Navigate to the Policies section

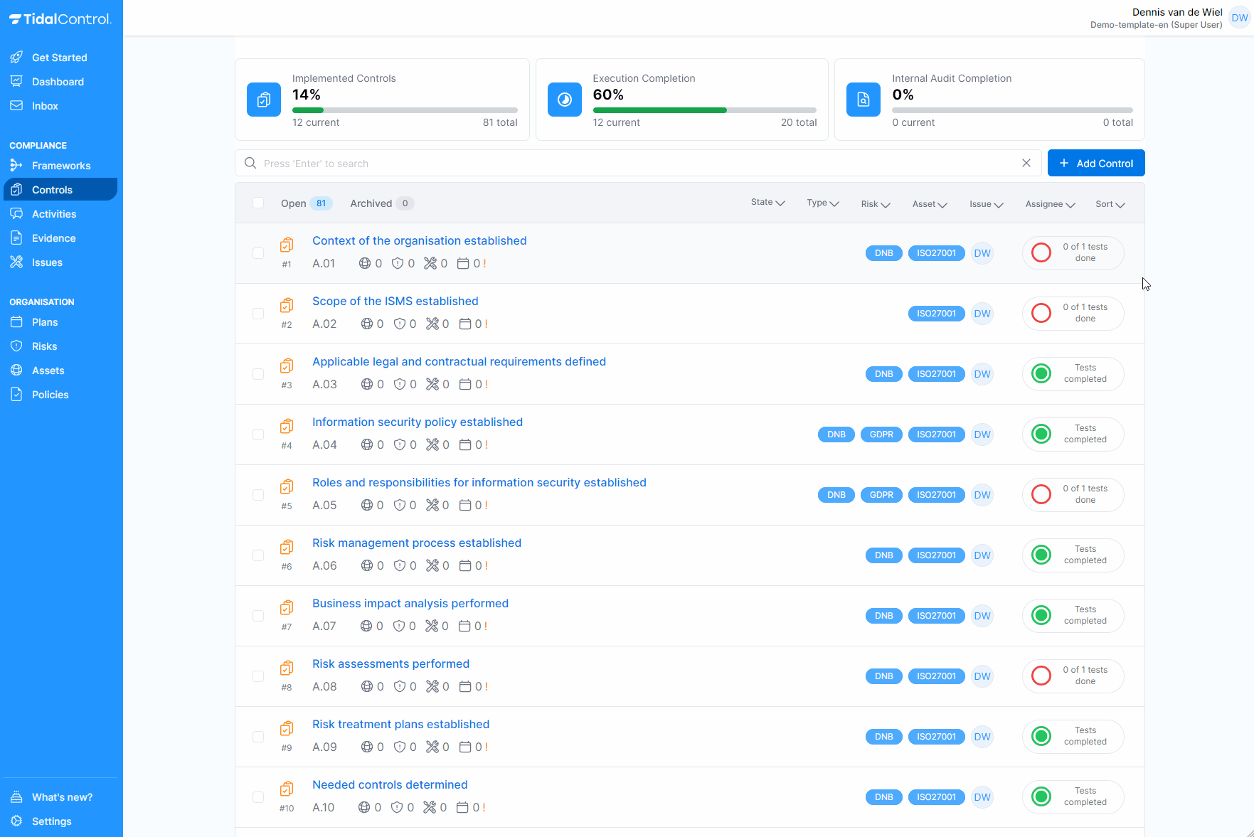coord(50,394)
